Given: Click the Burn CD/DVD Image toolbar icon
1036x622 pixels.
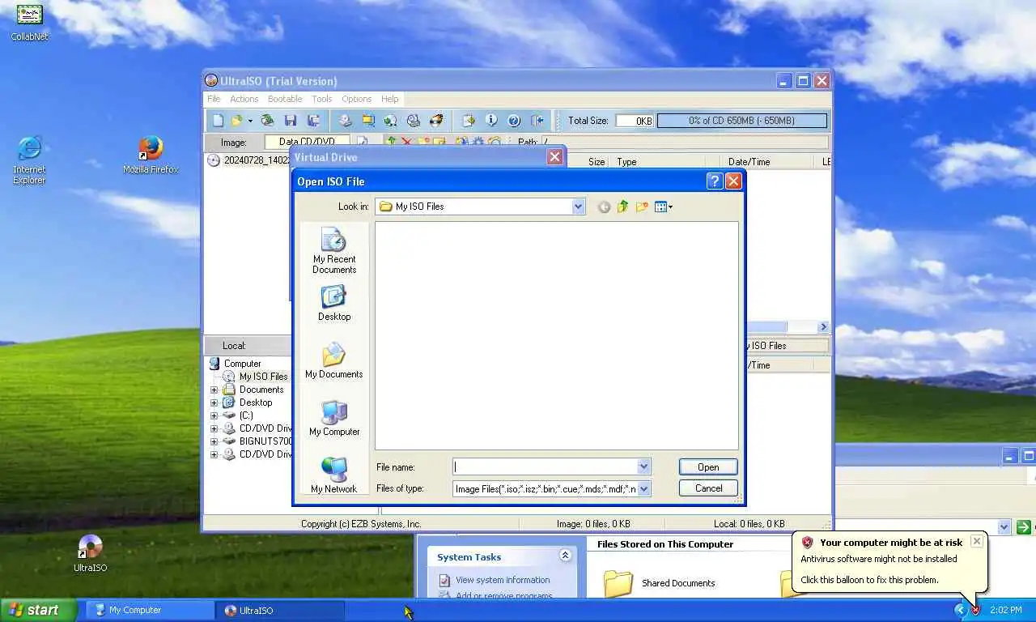Looking at the screenshot, I should [436, 121].
